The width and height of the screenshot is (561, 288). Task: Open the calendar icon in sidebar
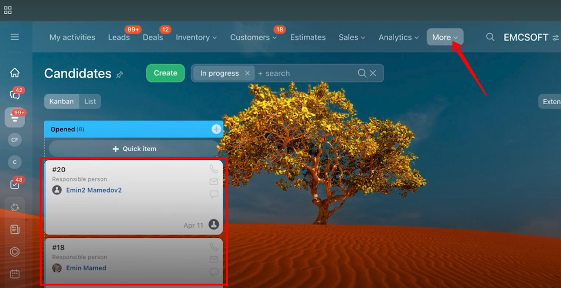pyautogui.click(x=15, y=274)
